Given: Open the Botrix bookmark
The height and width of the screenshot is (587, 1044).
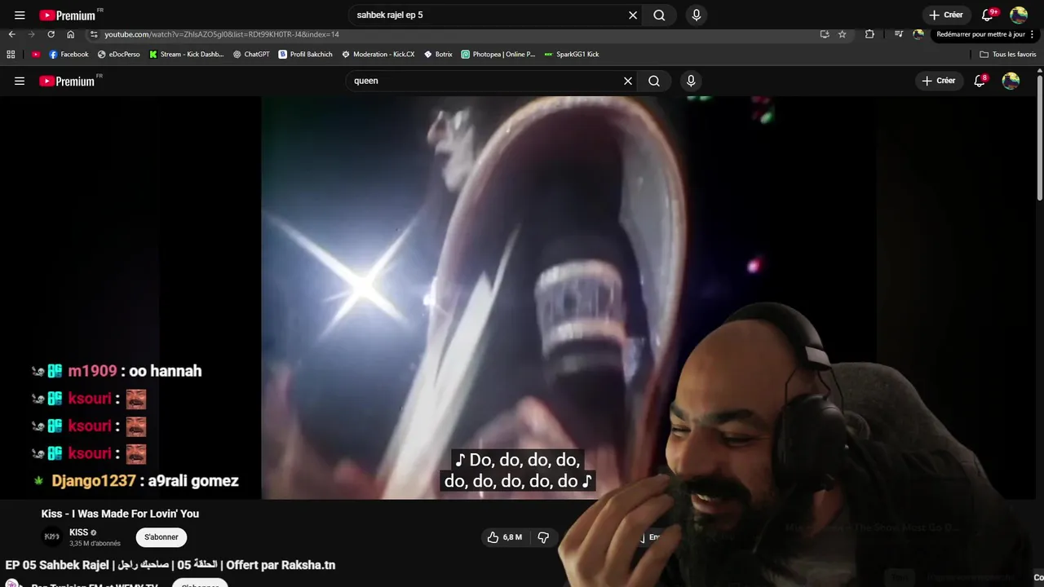Looking at the screenshot, I should [439, 54].
